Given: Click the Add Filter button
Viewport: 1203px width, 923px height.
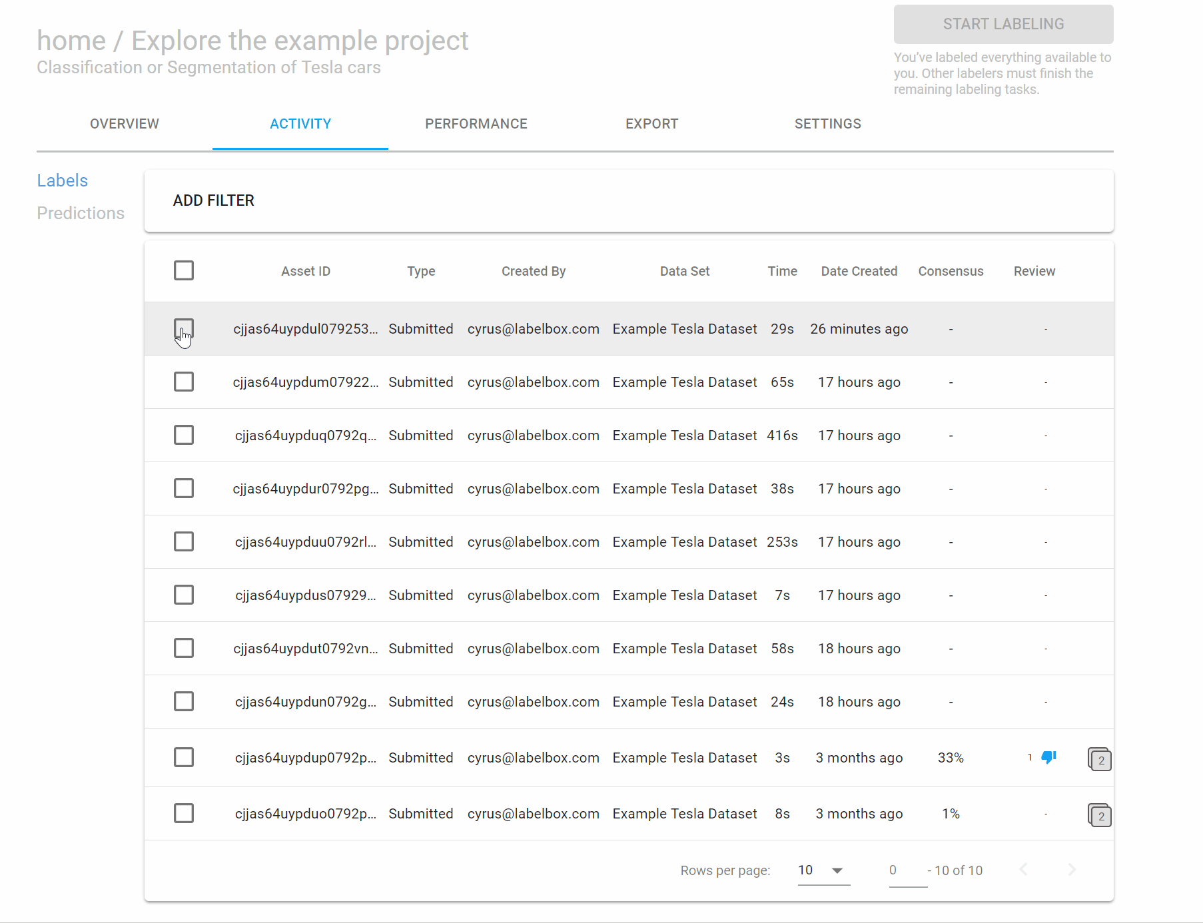Looking at the screenshot, I should click(214, 200).
